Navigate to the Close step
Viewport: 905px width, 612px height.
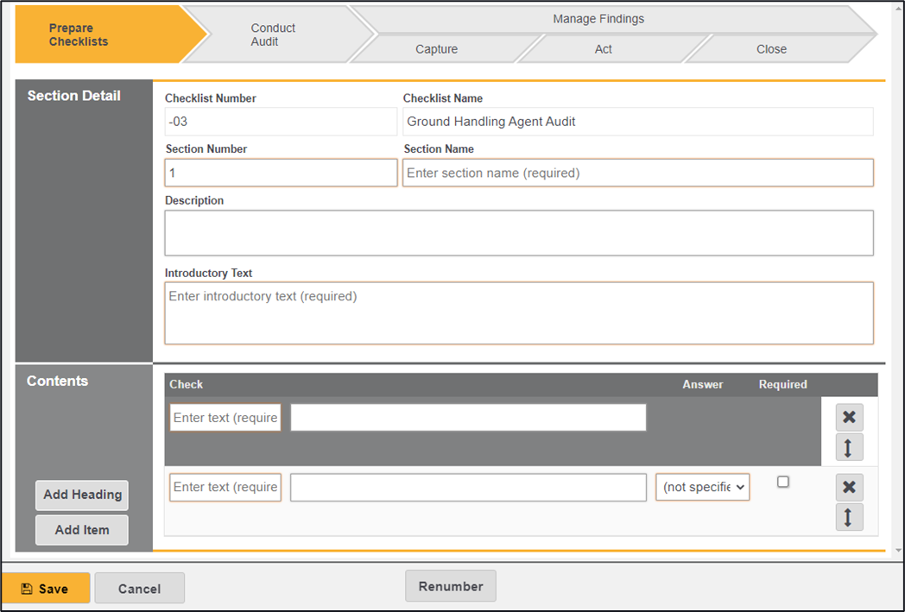click(771, 49)
